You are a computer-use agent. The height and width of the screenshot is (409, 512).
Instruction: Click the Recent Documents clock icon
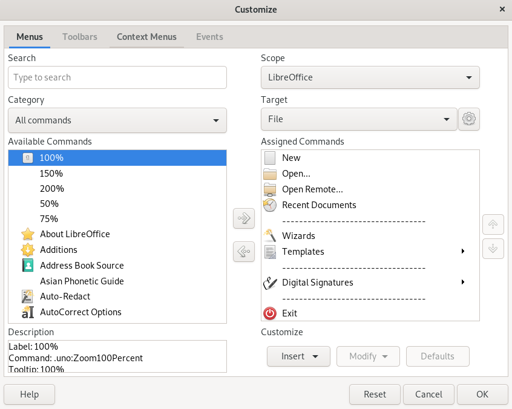[x=269, y=205]
